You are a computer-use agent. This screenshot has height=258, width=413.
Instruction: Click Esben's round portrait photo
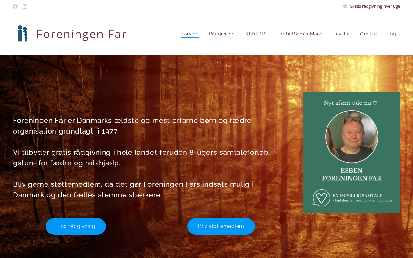pos(352,137)
